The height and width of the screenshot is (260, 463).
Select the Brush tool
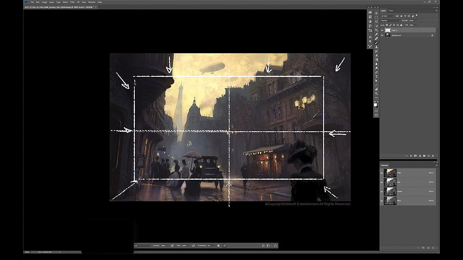(x=376, y=43)
